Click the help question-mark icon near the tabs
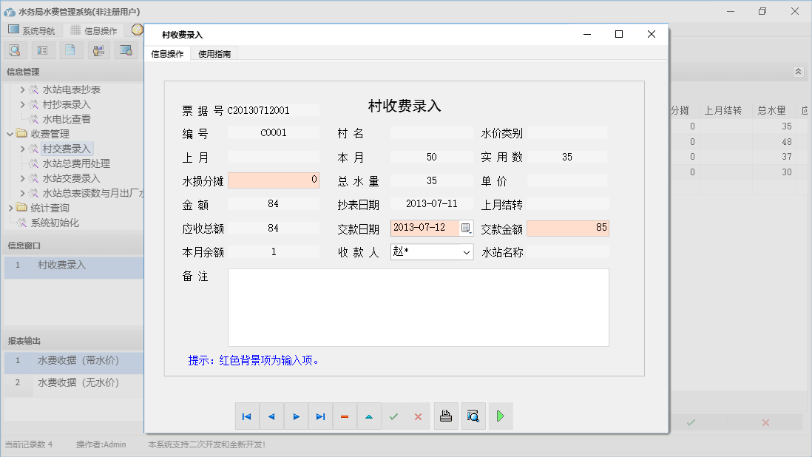Screen dimensions: 812x457 point(138,30)
